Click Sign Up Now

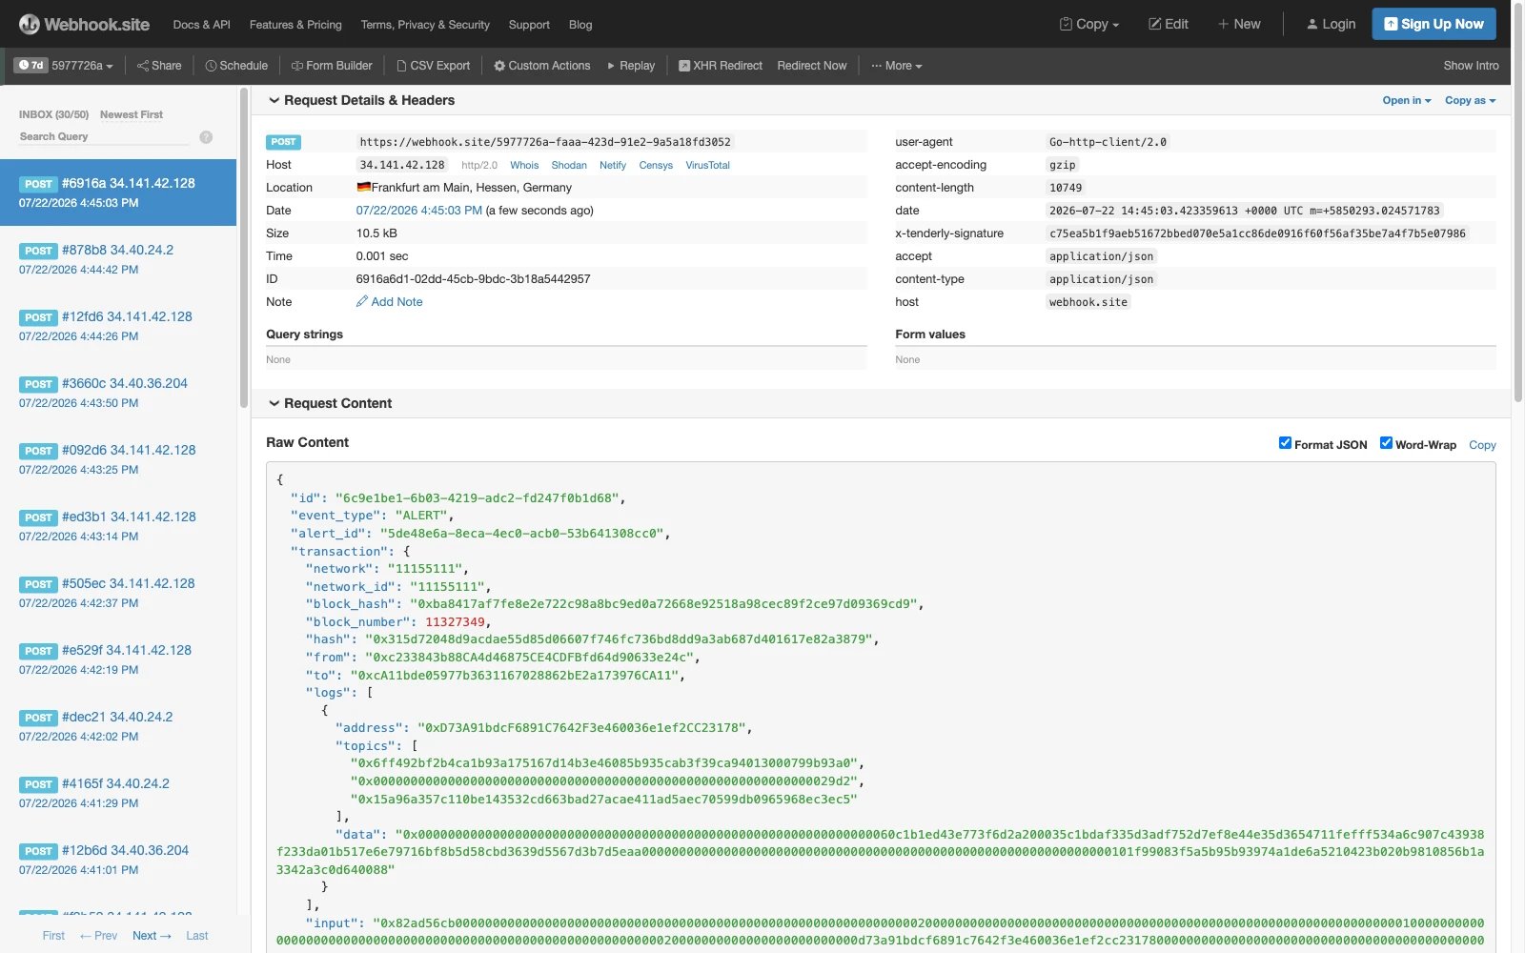1433,24
